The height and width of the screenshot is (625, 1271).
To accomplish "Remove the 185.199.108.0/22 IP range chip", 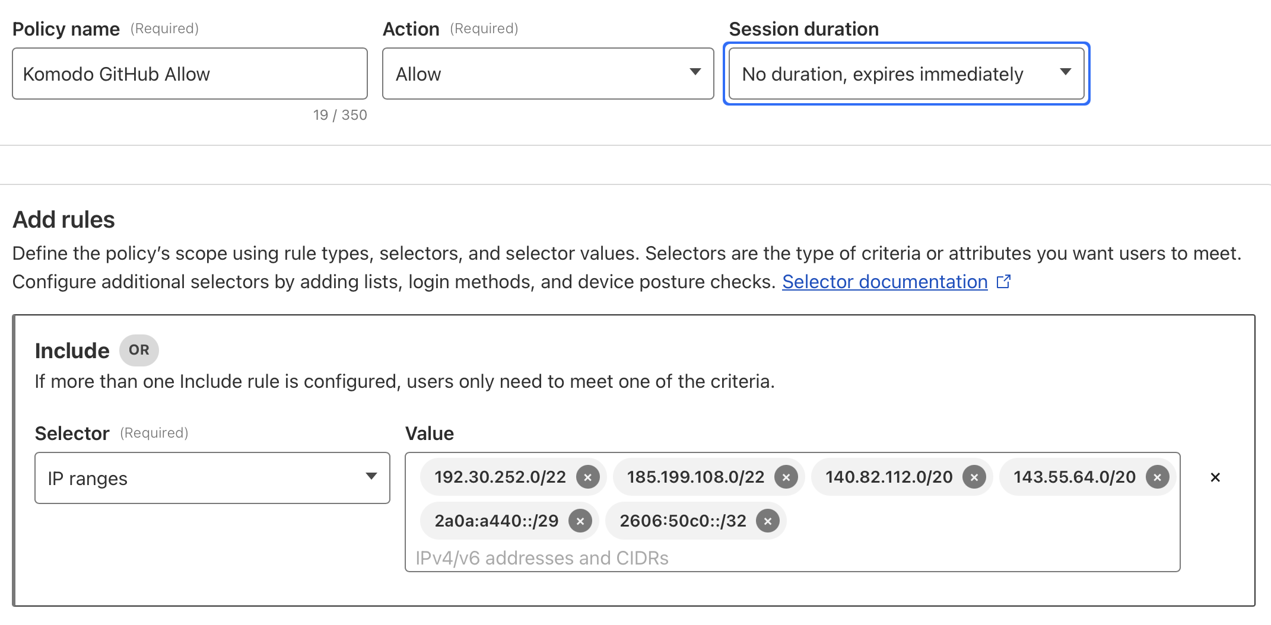I will pyautogui.click(x=786, y=477).
